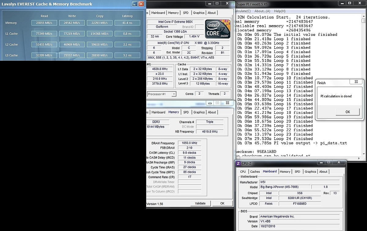The width and height of the screenshot is (367, 231).
Task: Select the Memory Read value 23055 MB/s
Action: (x=44, y=23)
